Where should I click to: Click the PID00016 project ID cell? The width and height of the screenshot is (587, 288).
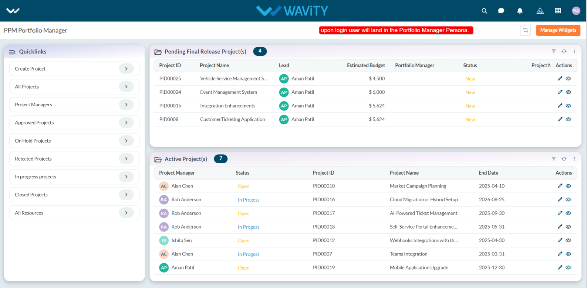point(324,199)
